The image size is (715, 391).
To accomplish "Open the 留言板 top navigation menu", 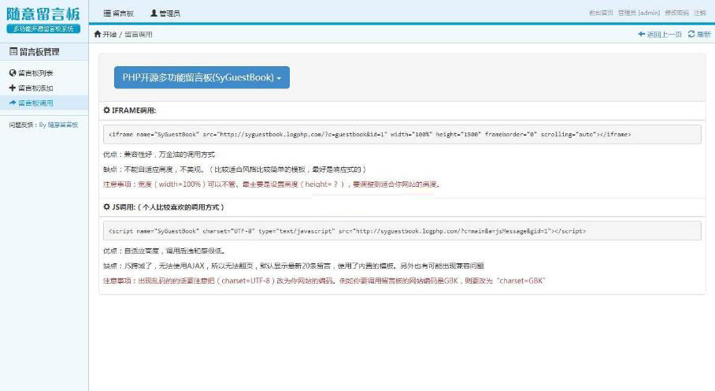I will [119, 13].
